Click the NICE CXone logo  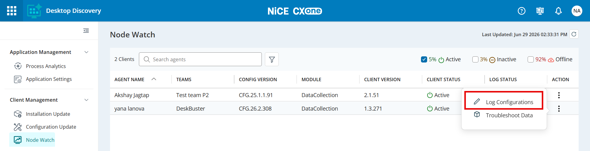(295, 11)
